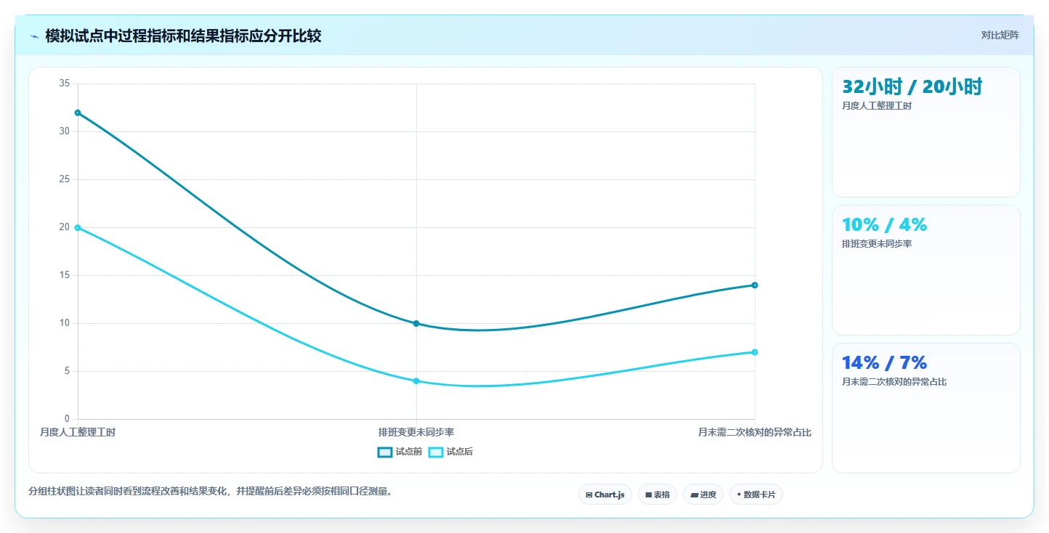This screenshot has height=533, width=1049.
Task: Click the 10% / 4% card value
Action: 884,224
